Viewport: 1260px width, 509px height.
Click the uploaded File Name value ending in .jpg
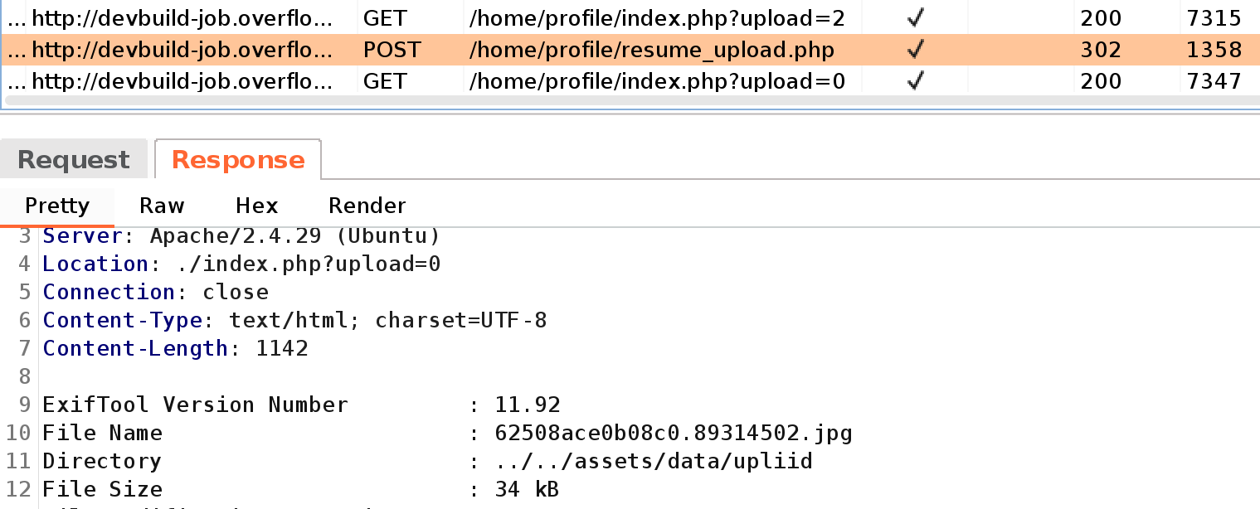pyautogui.click(x=674, y=433)
